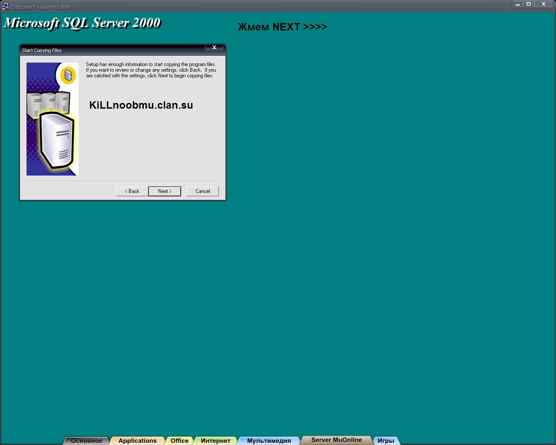
Task: Open the Игры tab
Action: coord(386,441)
